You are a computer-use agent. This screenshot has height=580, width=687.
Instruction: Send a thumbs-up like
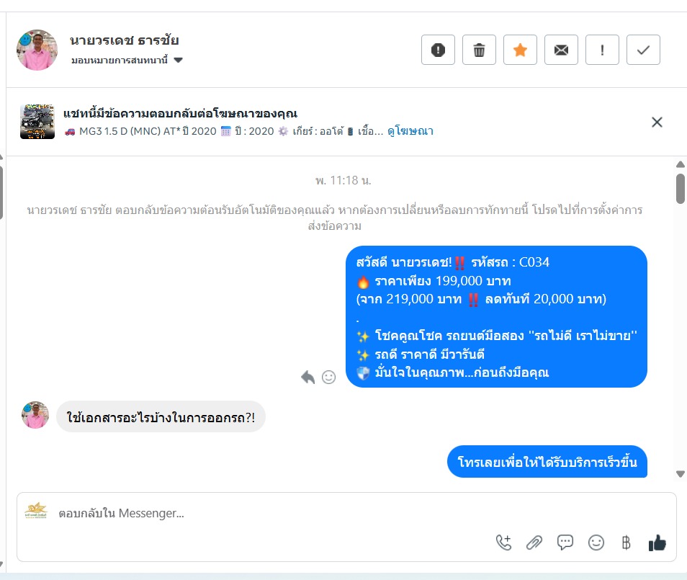(x=657, y=543)
